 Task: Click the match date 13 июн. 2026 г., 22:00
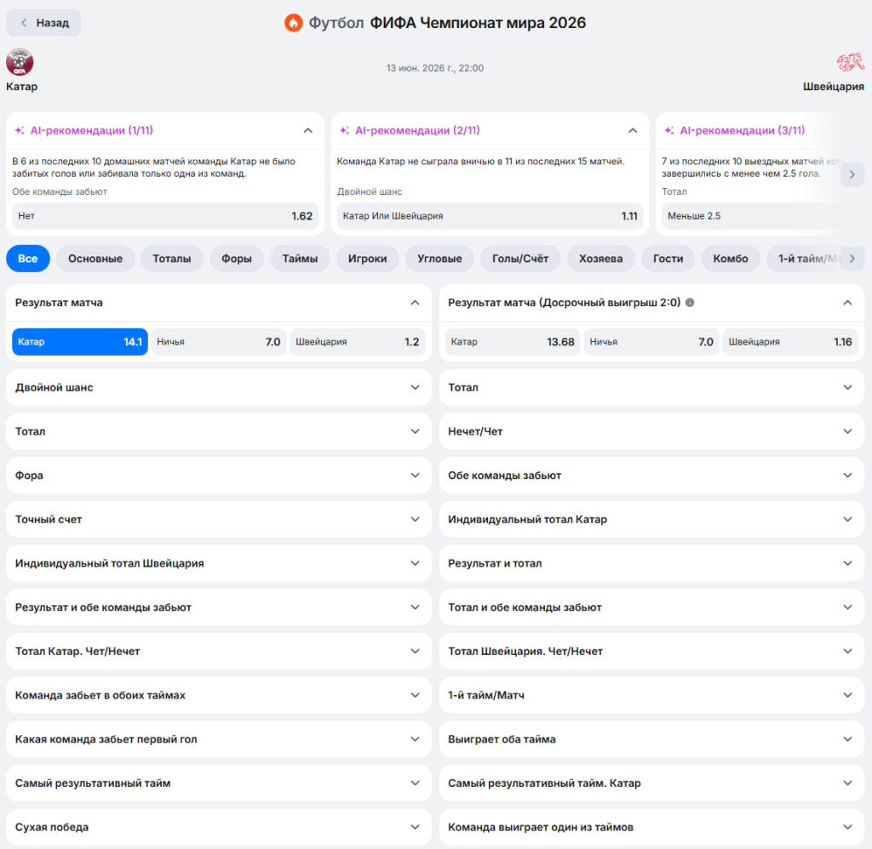point(435,68)
